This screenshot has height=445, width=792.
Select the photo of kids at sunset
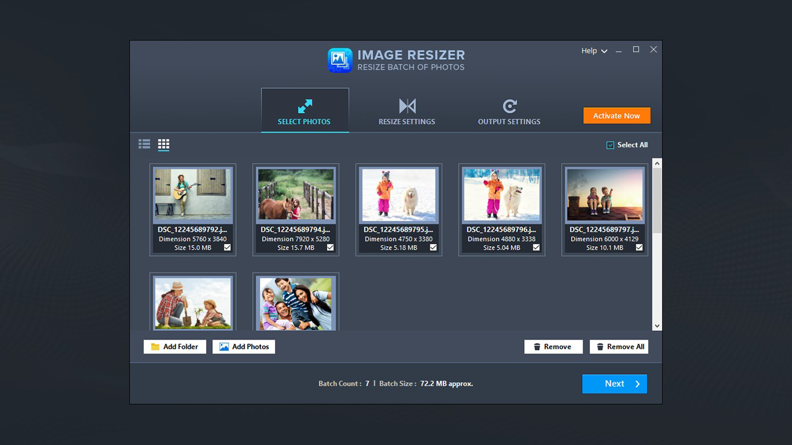(604, 195)
